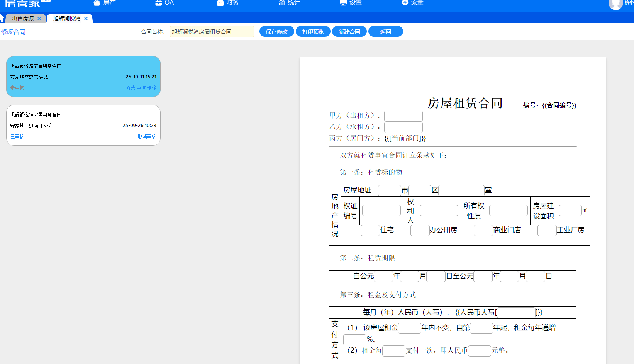Viewport: 634px width, 364px height.
Task: Click the user avatar in top-right corner
Action: pyautogui.click(x=615, y=4)
